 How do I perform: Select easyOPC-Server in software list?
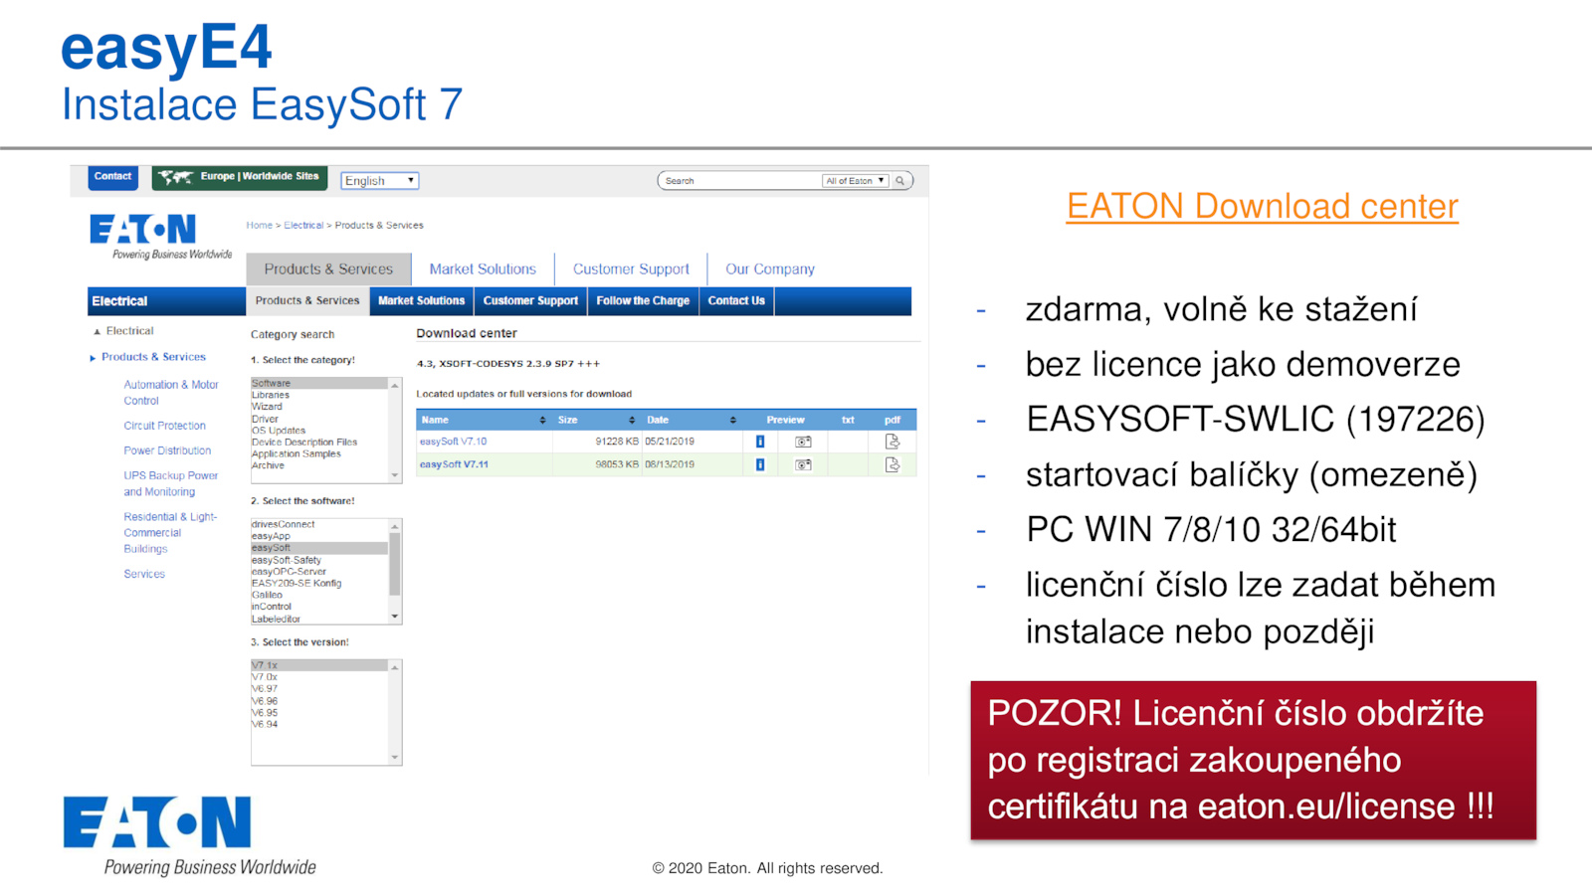(x=290, y=572)
